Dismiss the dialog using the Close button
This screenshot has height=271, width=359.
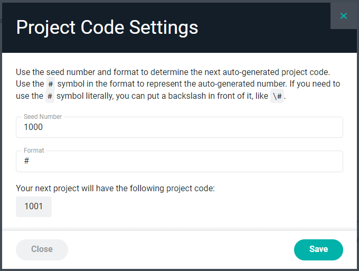[42, 250]
